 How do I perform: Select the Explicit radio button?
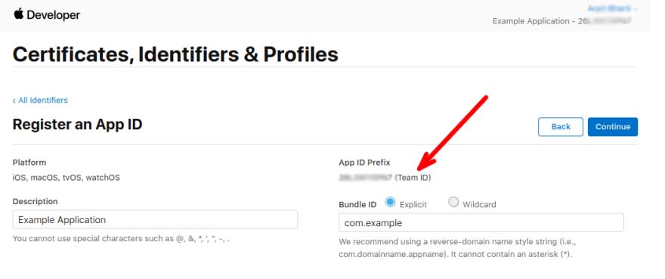(x=390, y=202)
